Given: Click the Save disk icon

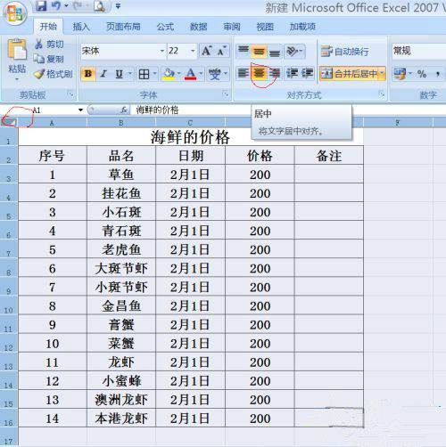Looking at the screenshot, I should (41, 6).
